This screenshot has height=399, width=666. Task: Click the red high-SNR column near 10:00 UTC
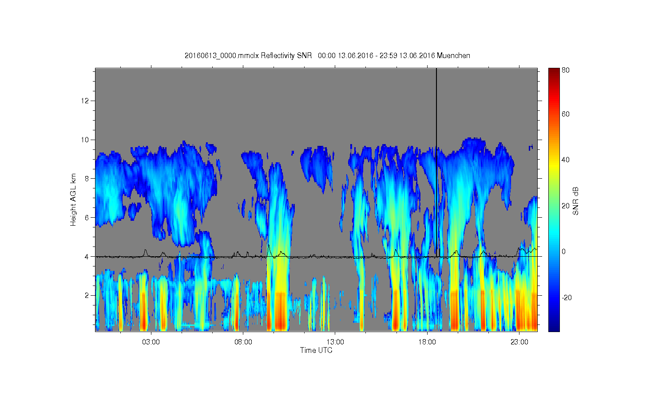280,310
